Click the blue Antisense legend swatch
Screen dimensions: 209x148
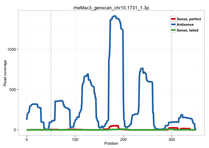(173, 24)
